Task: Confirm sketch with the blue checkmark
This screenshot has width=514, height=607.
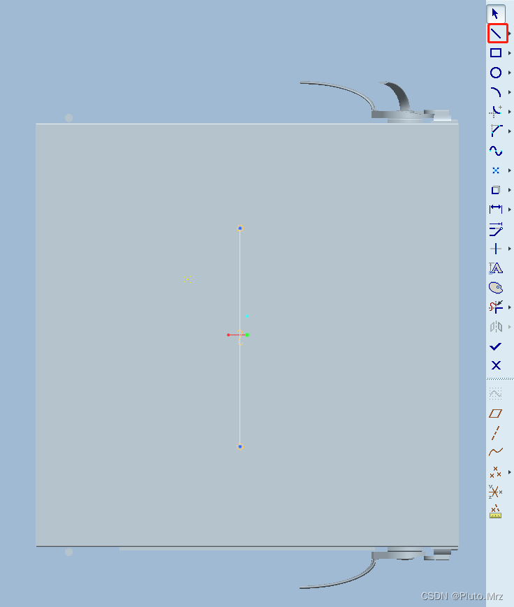Action: tap(496, 346)
